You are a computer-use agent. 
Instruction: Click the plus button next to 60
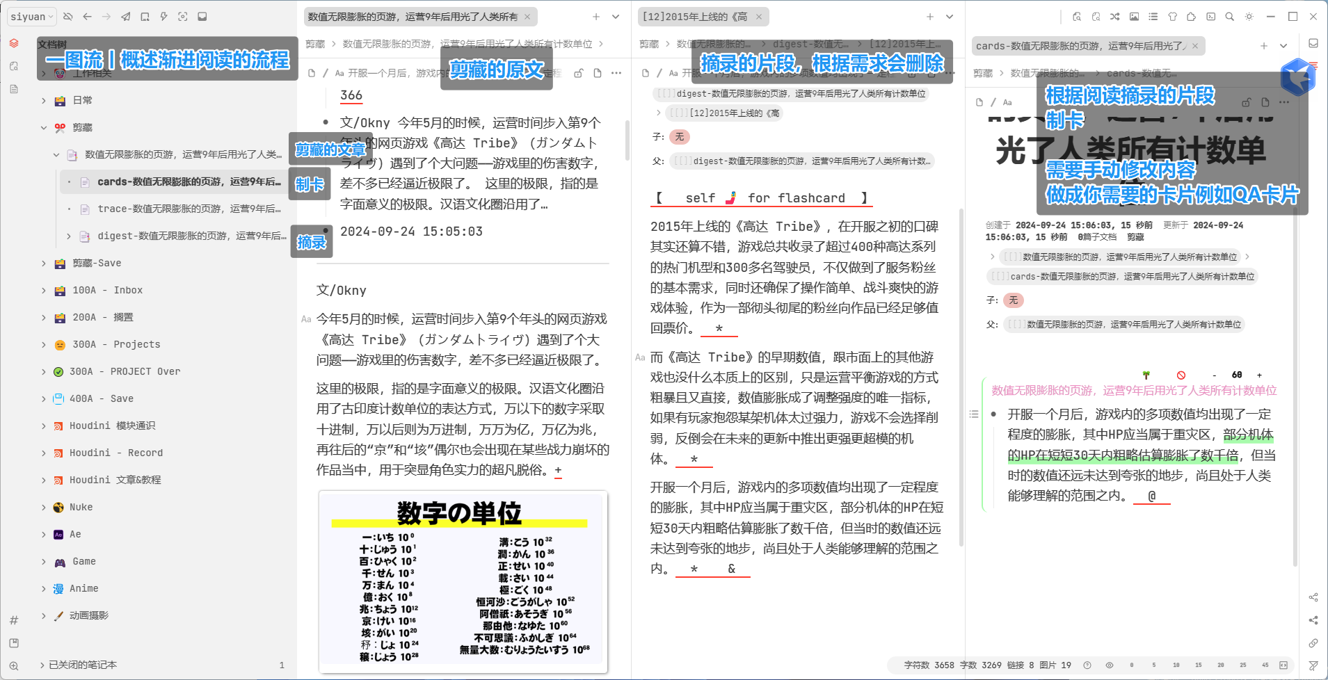tap(1259, 375)
